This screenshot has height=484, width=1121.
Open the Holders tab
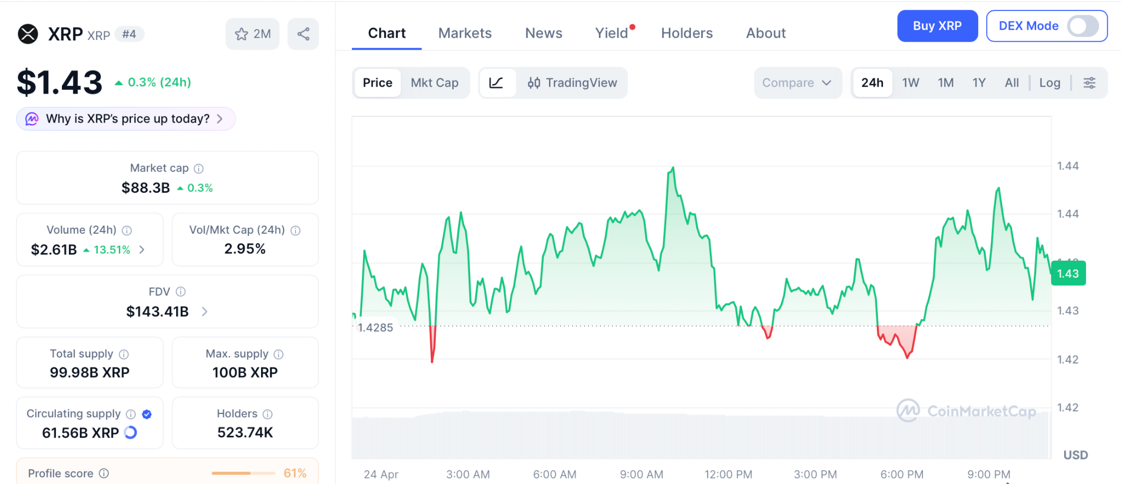coord(686,33)
